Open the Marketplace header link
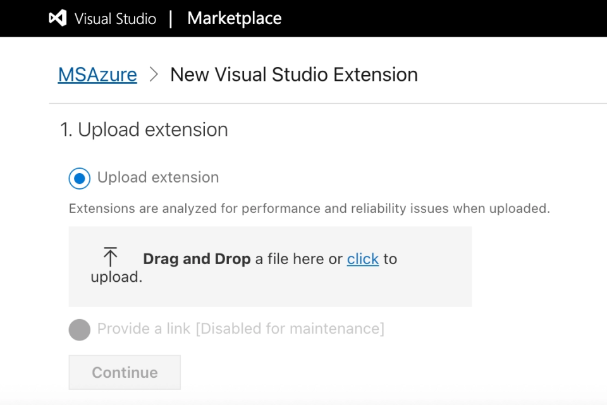The width and height of the screenshot is (607, 405). [x=234, y=18]
